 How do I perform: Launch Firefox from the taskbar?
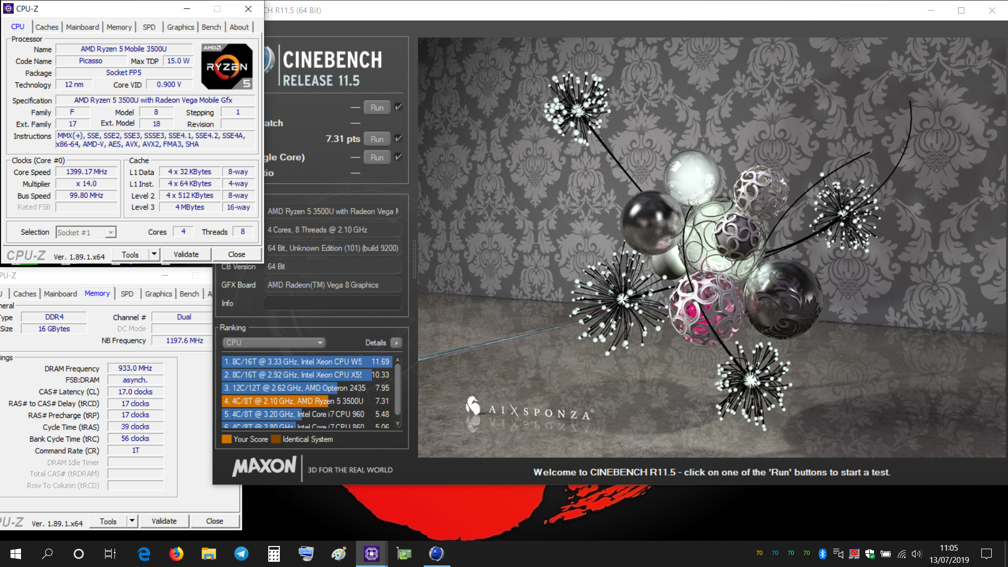(x=176, y=554)
